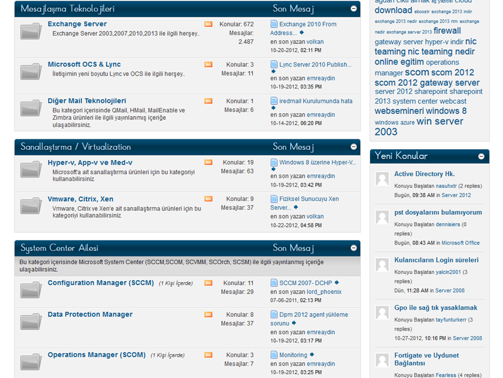The image size is (503, 378).
Task: Click the Diğer Mail Teknolojileri folder icon
Action: tap(31, 108)
